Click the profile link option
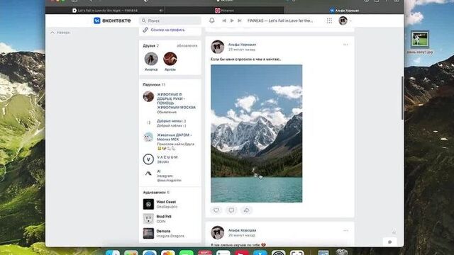 164,30
